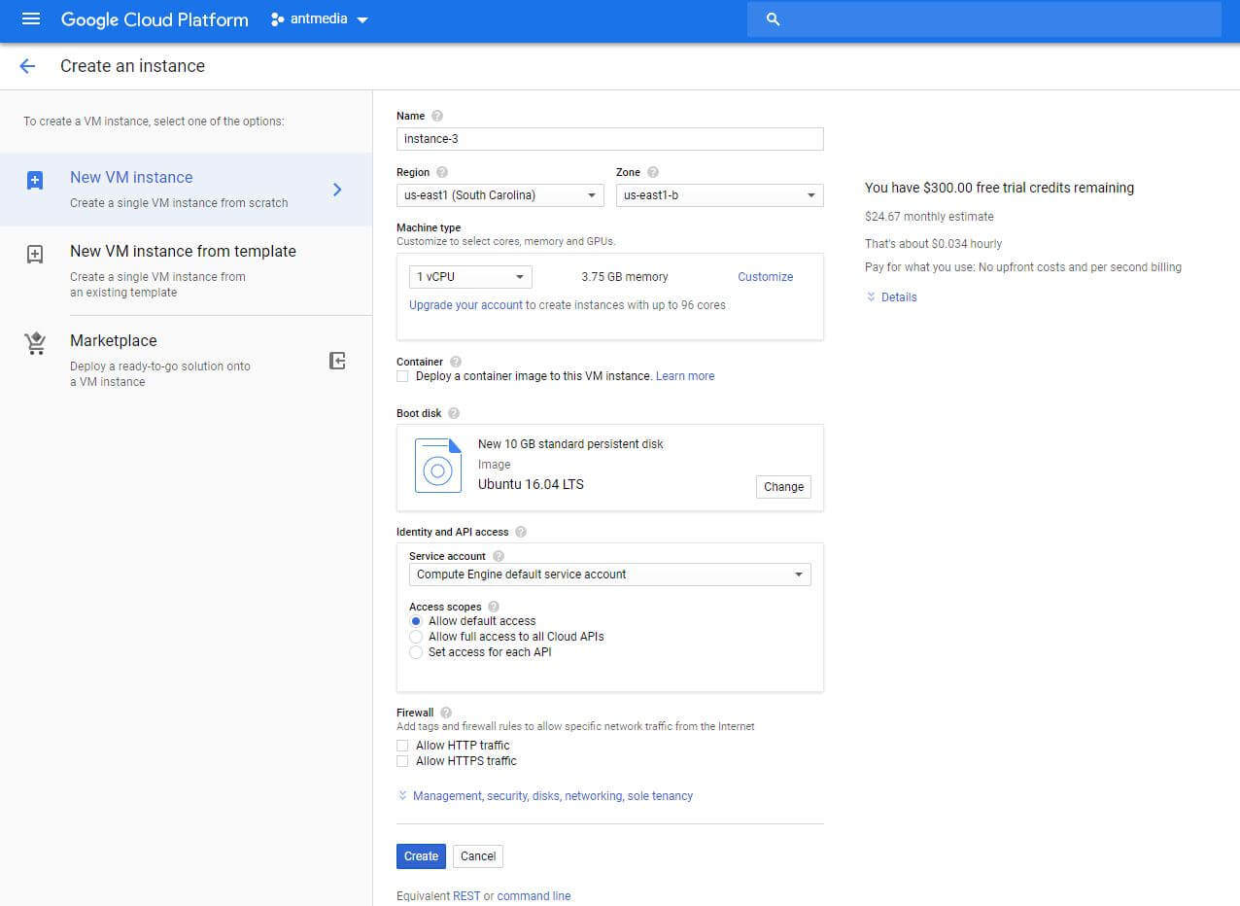Click the Google Cloud Platform title
The height and width of the screenshot is (906, 1240).
click(x=155, y=19)
